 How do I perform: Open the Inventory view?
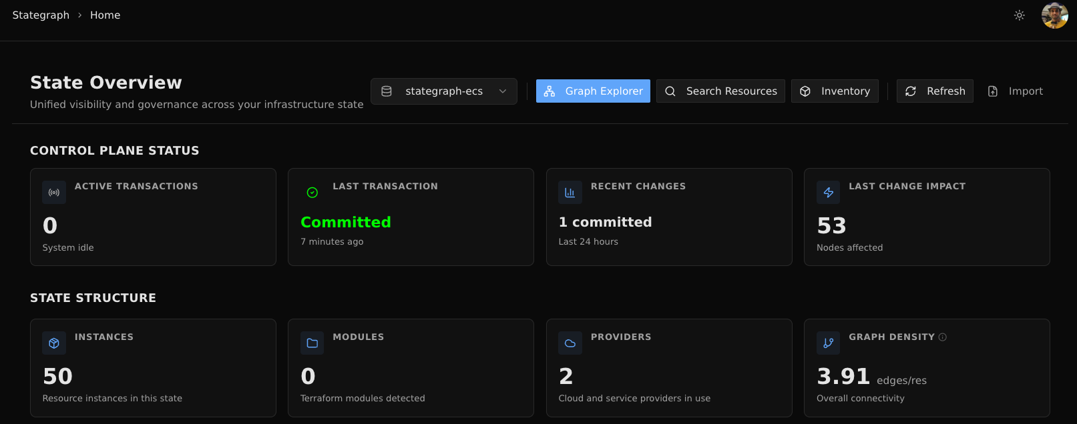pos(835,91)
